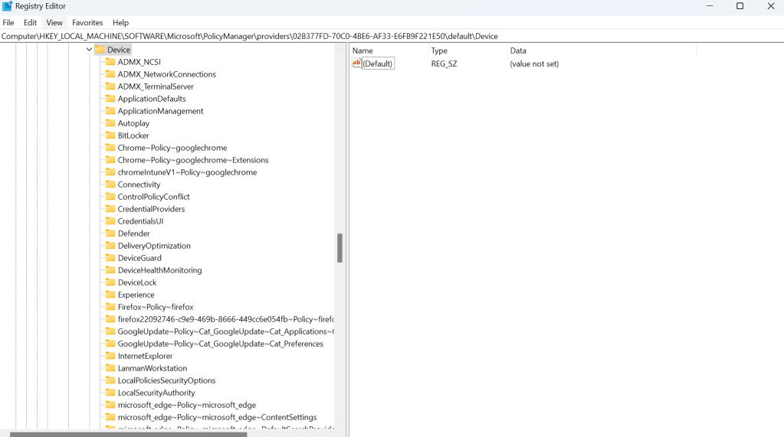
Task: Click the (Default) string value icon
Action: click(x=356, y=64)
